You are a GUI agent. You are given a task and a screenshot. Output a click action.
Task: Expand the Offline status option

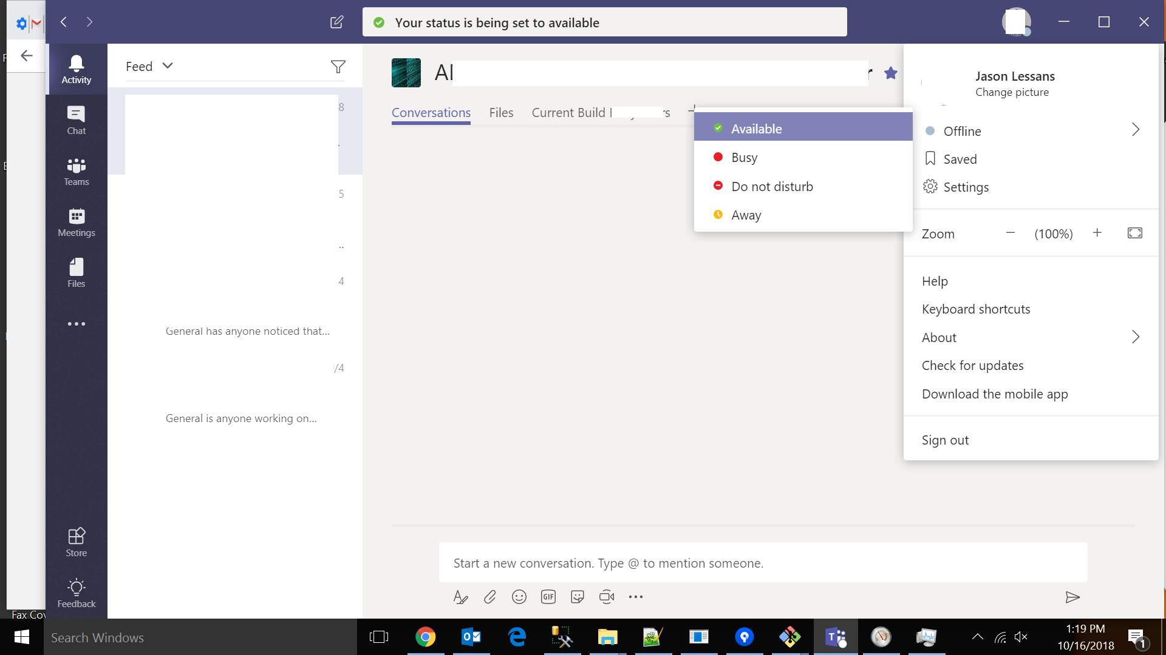coord(1136,130)
